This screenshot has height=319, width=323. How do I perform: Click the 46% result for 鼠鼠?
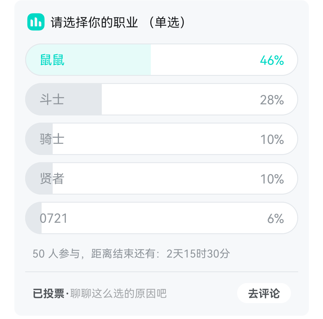click(x=272, y=60)
